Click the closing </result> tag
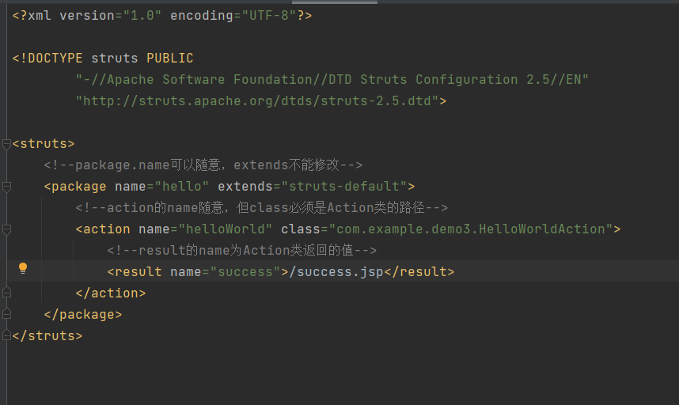 point(419,272)
